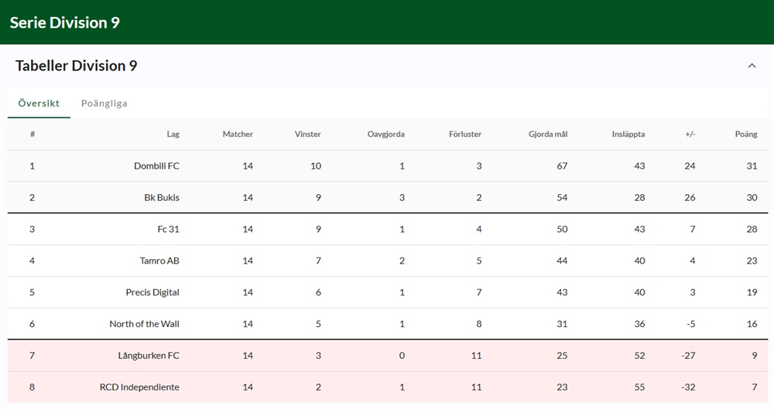
Task: Select Tamro AB in the table
Action: click(159, 261)
